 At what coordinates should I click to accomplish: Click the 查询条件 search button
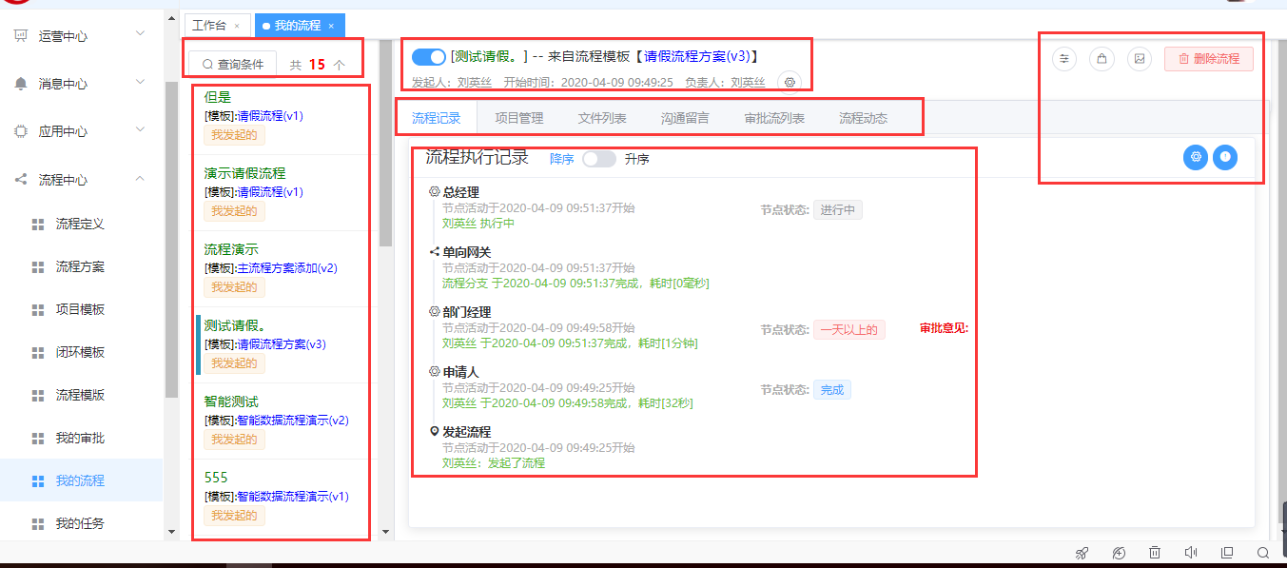tap(233, 65)
